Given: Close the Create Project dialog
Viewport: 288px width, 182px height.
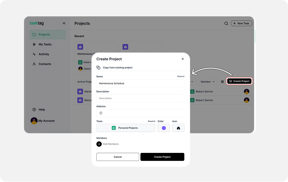Looking at the screenshot, I should [x=183, y=59].
